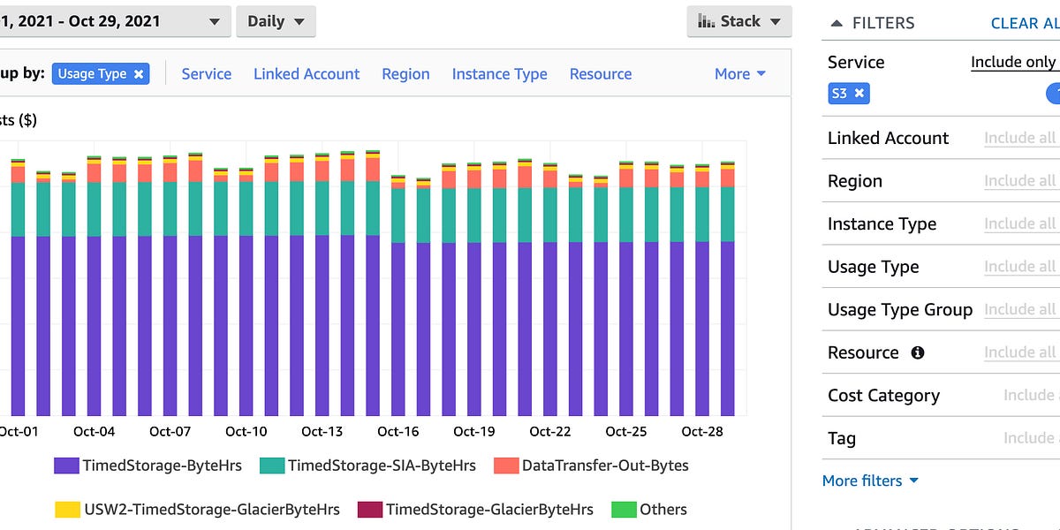Screen dimensions: 1060x530
Task: Click Include only next to Service
Action: (1014, 62)
